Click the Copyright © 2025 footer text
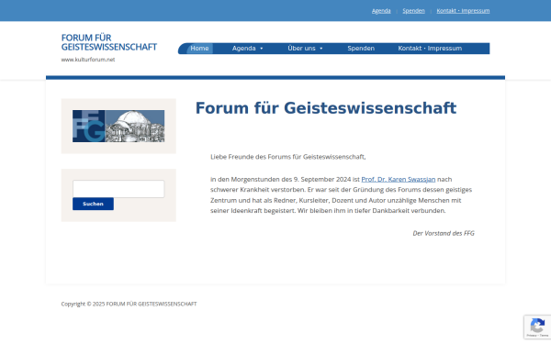Image resolution: width=551 pixels, height=344 pixels. pyautogui.click(x=129, y=304)
